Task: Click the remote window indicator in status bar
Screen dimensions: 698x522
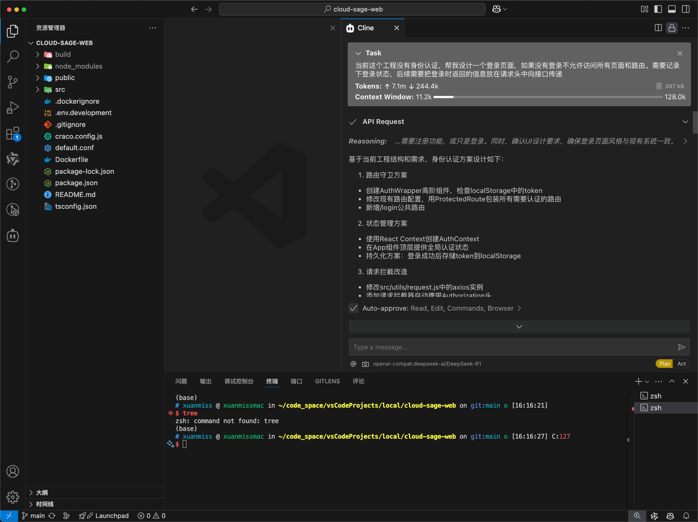Action: click(9, 516)
